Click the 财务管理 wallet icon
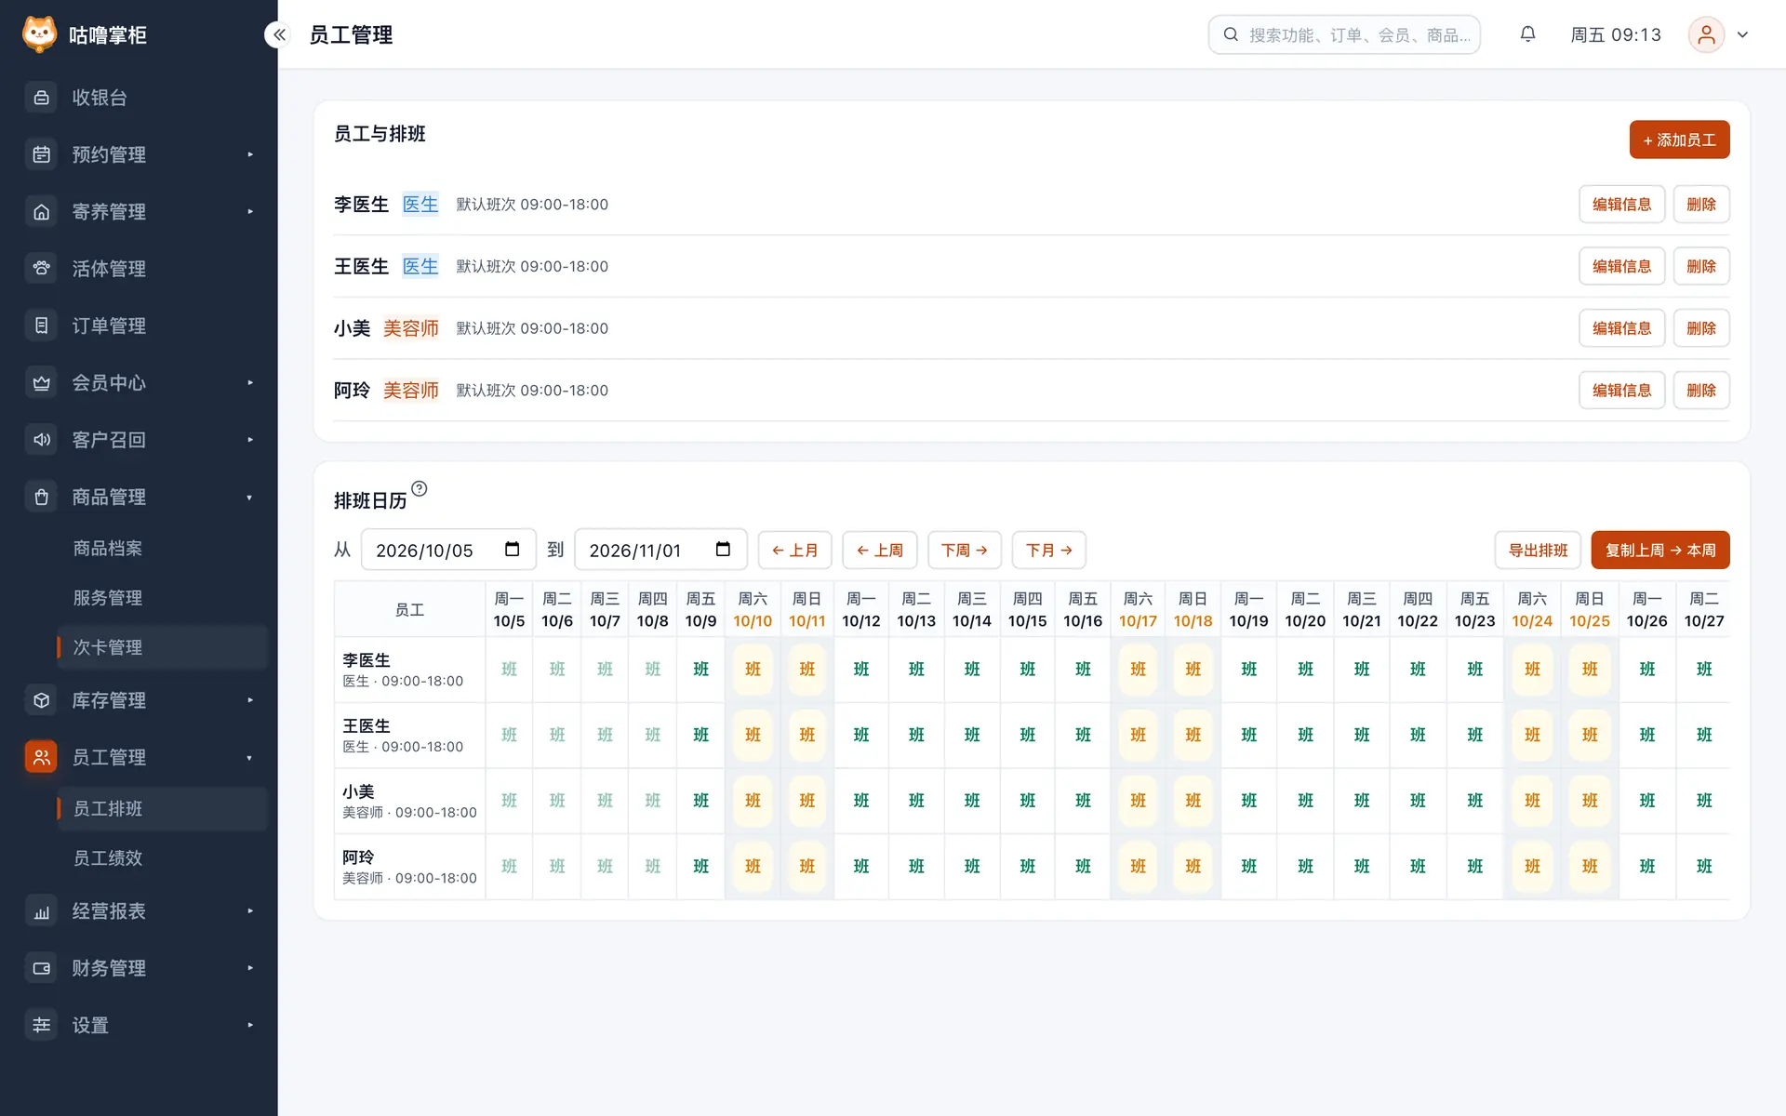The image size is (1786, 1116). [41, 968]
